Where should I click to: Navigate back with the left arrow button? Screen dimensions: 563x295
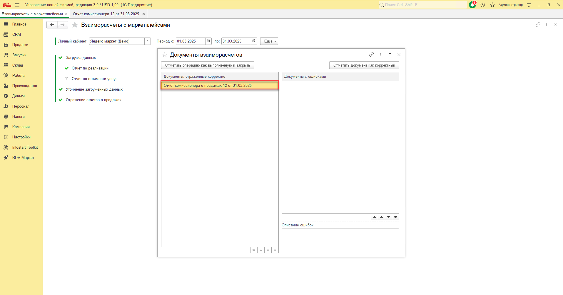click(52, 25)
